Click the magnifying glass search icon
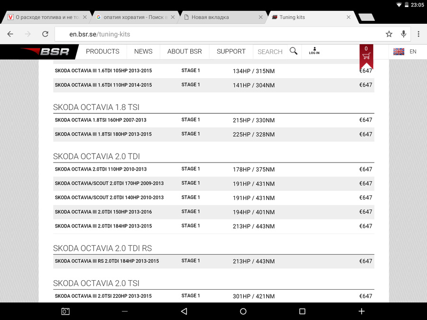This screenshot has width=427, height=320. click(x=294, y=51)
